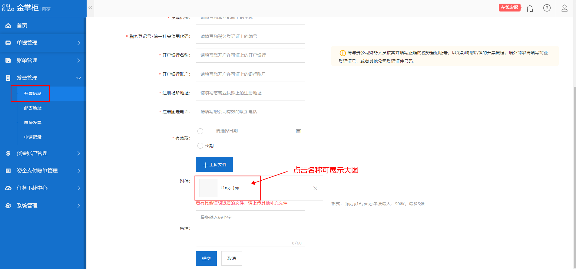Click the 上传文件 upload button
This screenshot has height=269, width=576.
tap(214, 165)
